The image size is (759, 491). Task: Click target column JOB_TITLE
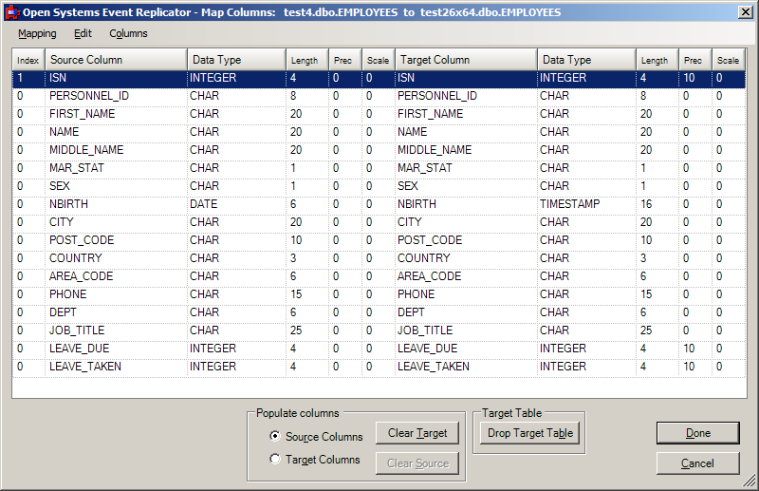(x=425, y=330)
